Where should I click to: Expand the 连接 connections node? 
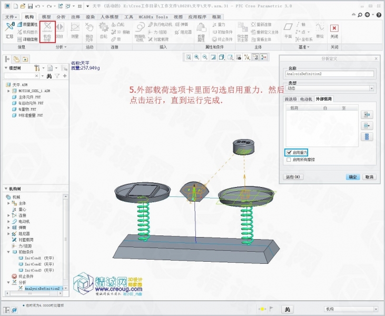(8, 215)
